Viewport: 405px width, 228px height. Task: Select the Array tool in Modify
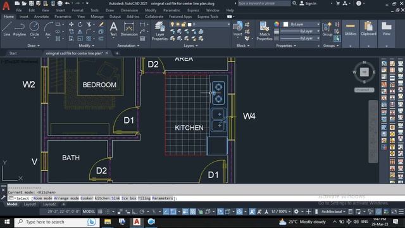pos(89,39)
